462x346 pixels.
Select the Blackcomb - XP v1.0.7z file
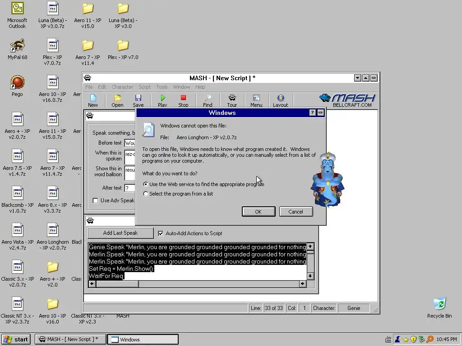[x=18, y=200]
